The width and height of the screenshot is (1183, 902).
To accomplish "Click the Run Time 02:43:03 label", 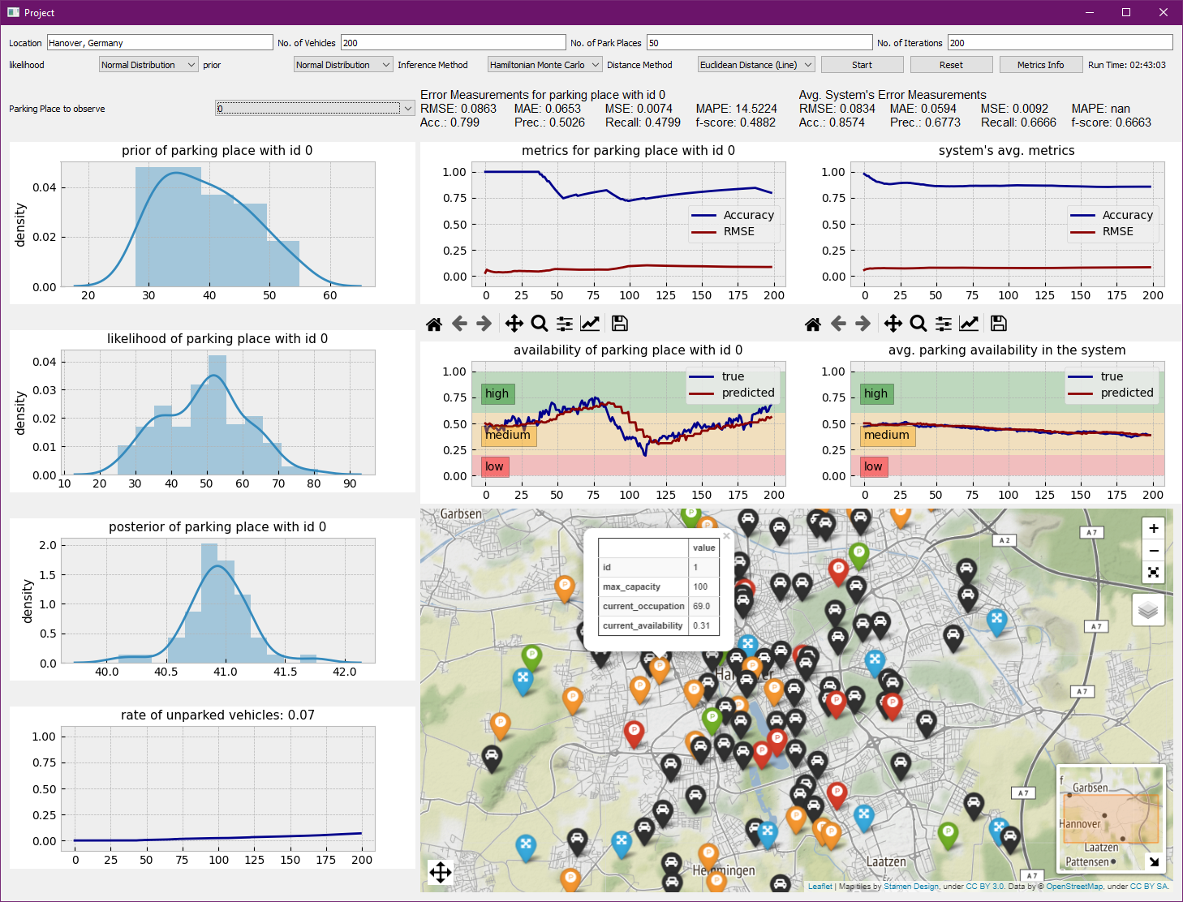I will pos(1127,65).
